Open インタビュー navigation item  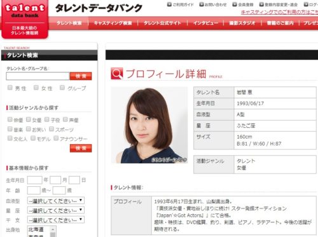[x=205, y=23]
